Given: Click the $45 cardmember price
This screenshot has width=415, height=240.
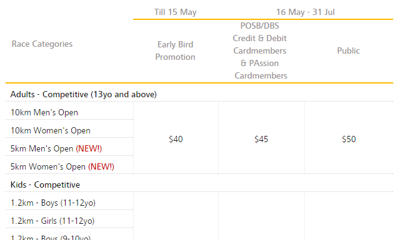Looking at the screenshot, I should pyautogui.click(x=261, y=139).
